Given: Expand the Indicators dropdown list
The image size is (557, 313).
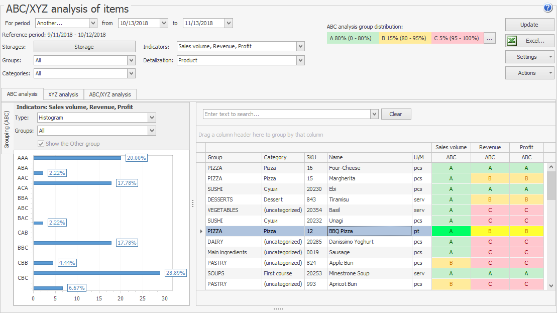Looking at the screenshot, I should pos(300,46).
